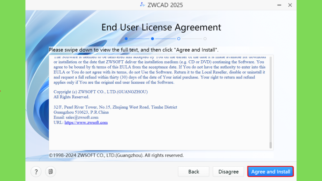Click 'Copyright (c) ZWSOFT CO., LTD.(GUANGZHOU)' text

point(101,92)
